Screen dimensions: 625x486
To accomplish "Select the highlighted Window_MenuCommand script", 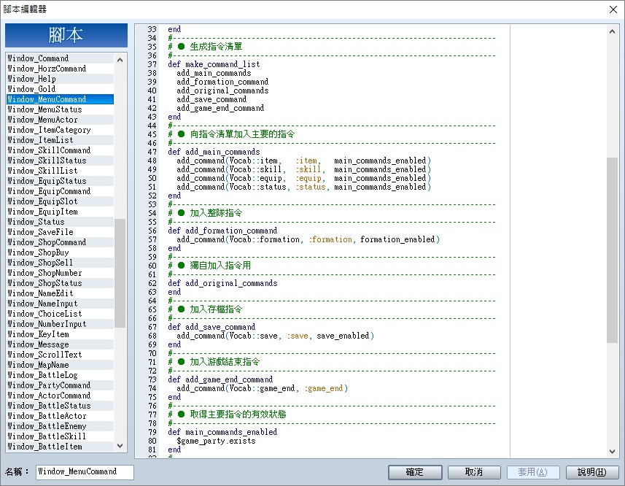I will tap(61, 99).
